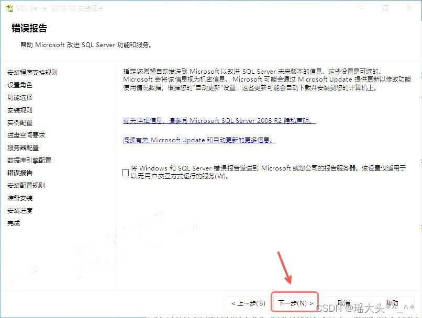Select 安装进度 in the step list
Viewport: 422px width, 318px height.
pyautogui.click(x=20, y=211)
